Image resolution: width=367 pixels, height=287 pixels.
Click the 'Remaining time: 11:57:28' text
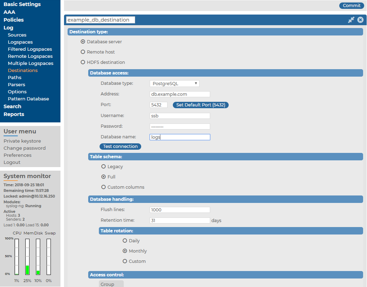pyautogui.click(x=26, y=191)
